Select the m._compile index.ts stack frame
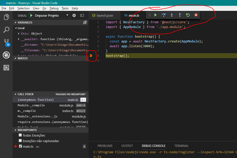237x158 pixels. click(x=51, y=111)
